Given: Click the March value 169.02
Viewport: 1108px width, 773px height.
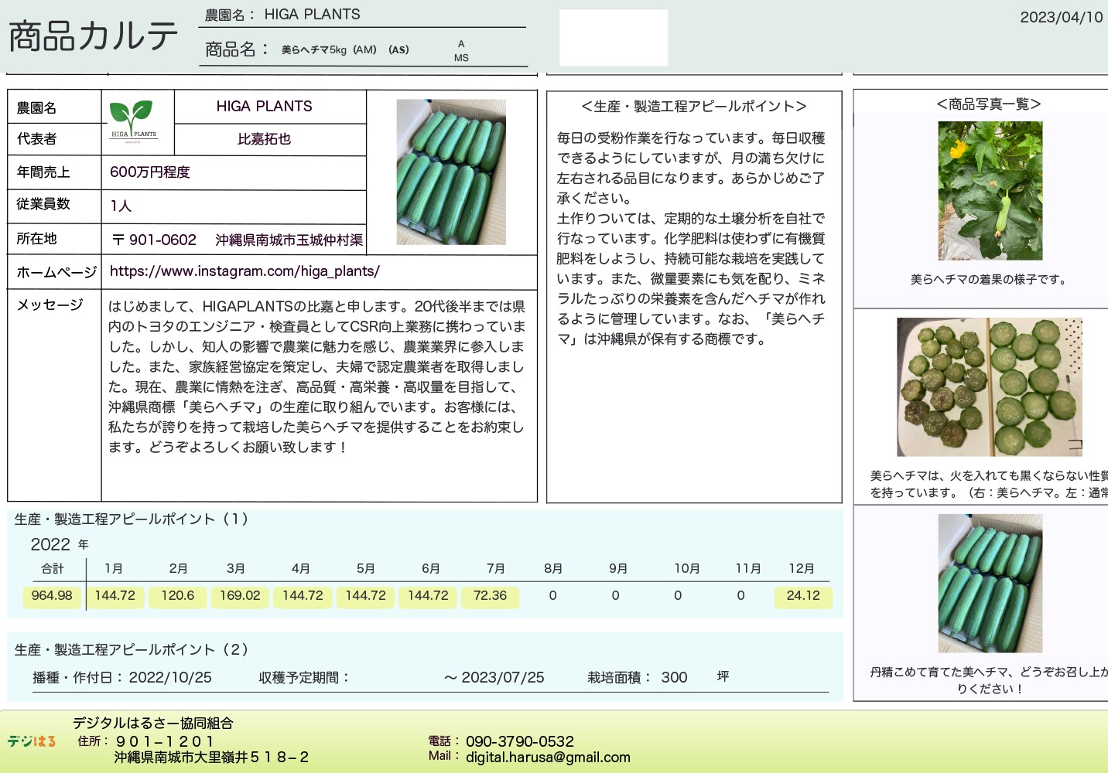Looking at the screenshot, I should (x=240, y=596).
